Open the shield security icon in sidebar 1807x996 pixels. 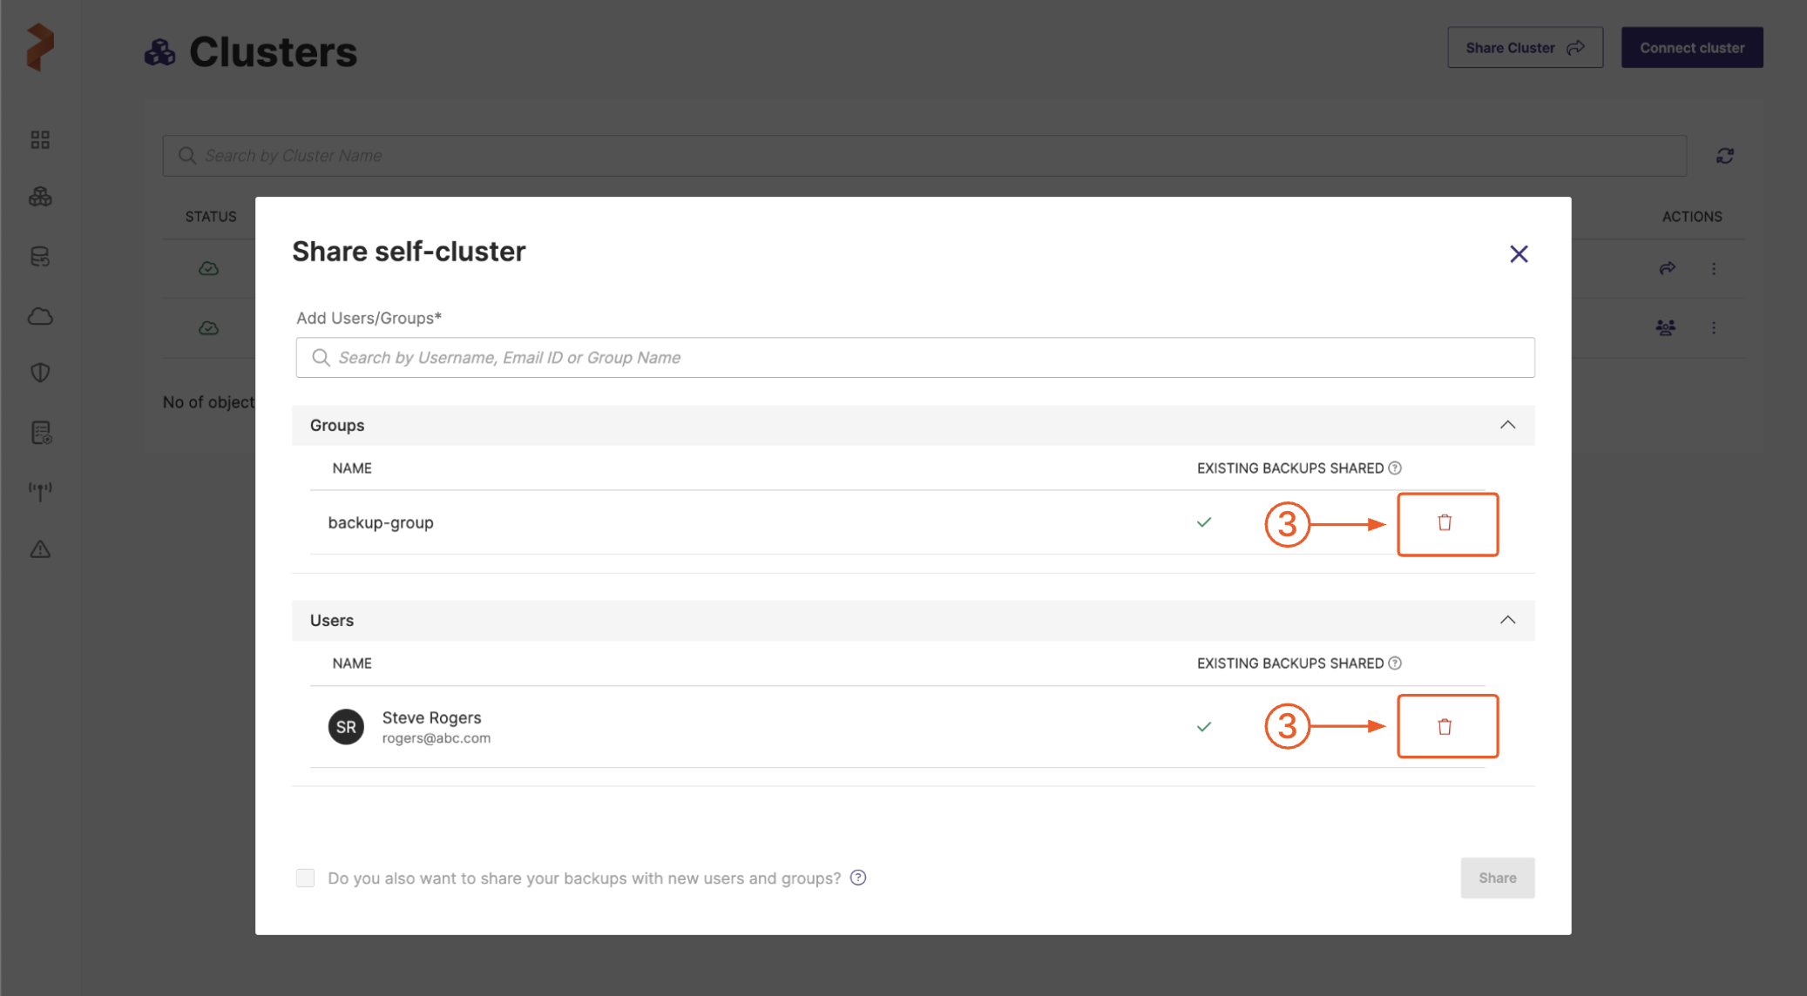pyautogui.click(x=40, y=373)
